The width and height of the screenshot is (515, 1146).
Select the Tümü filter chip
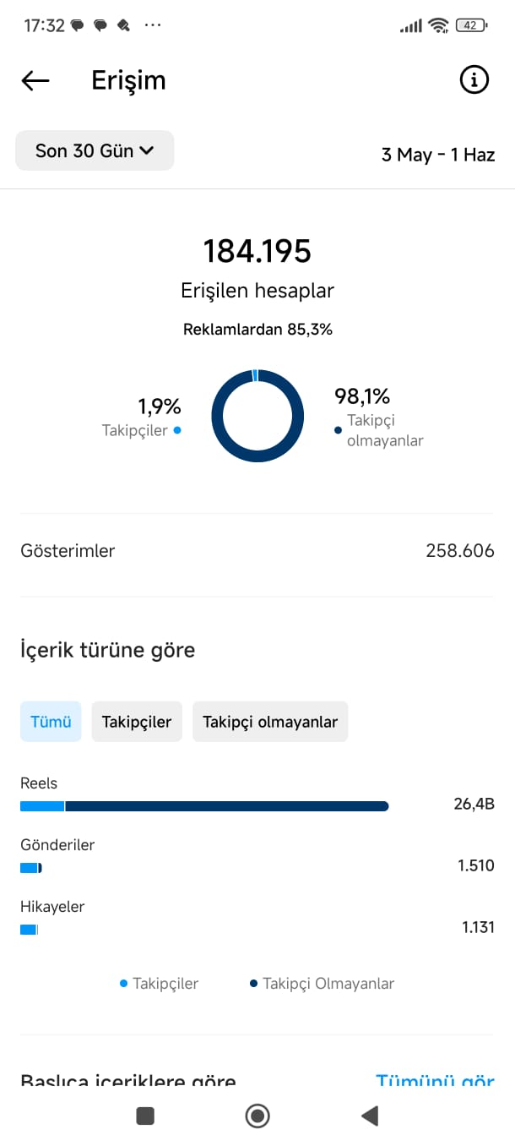(51, 722)
